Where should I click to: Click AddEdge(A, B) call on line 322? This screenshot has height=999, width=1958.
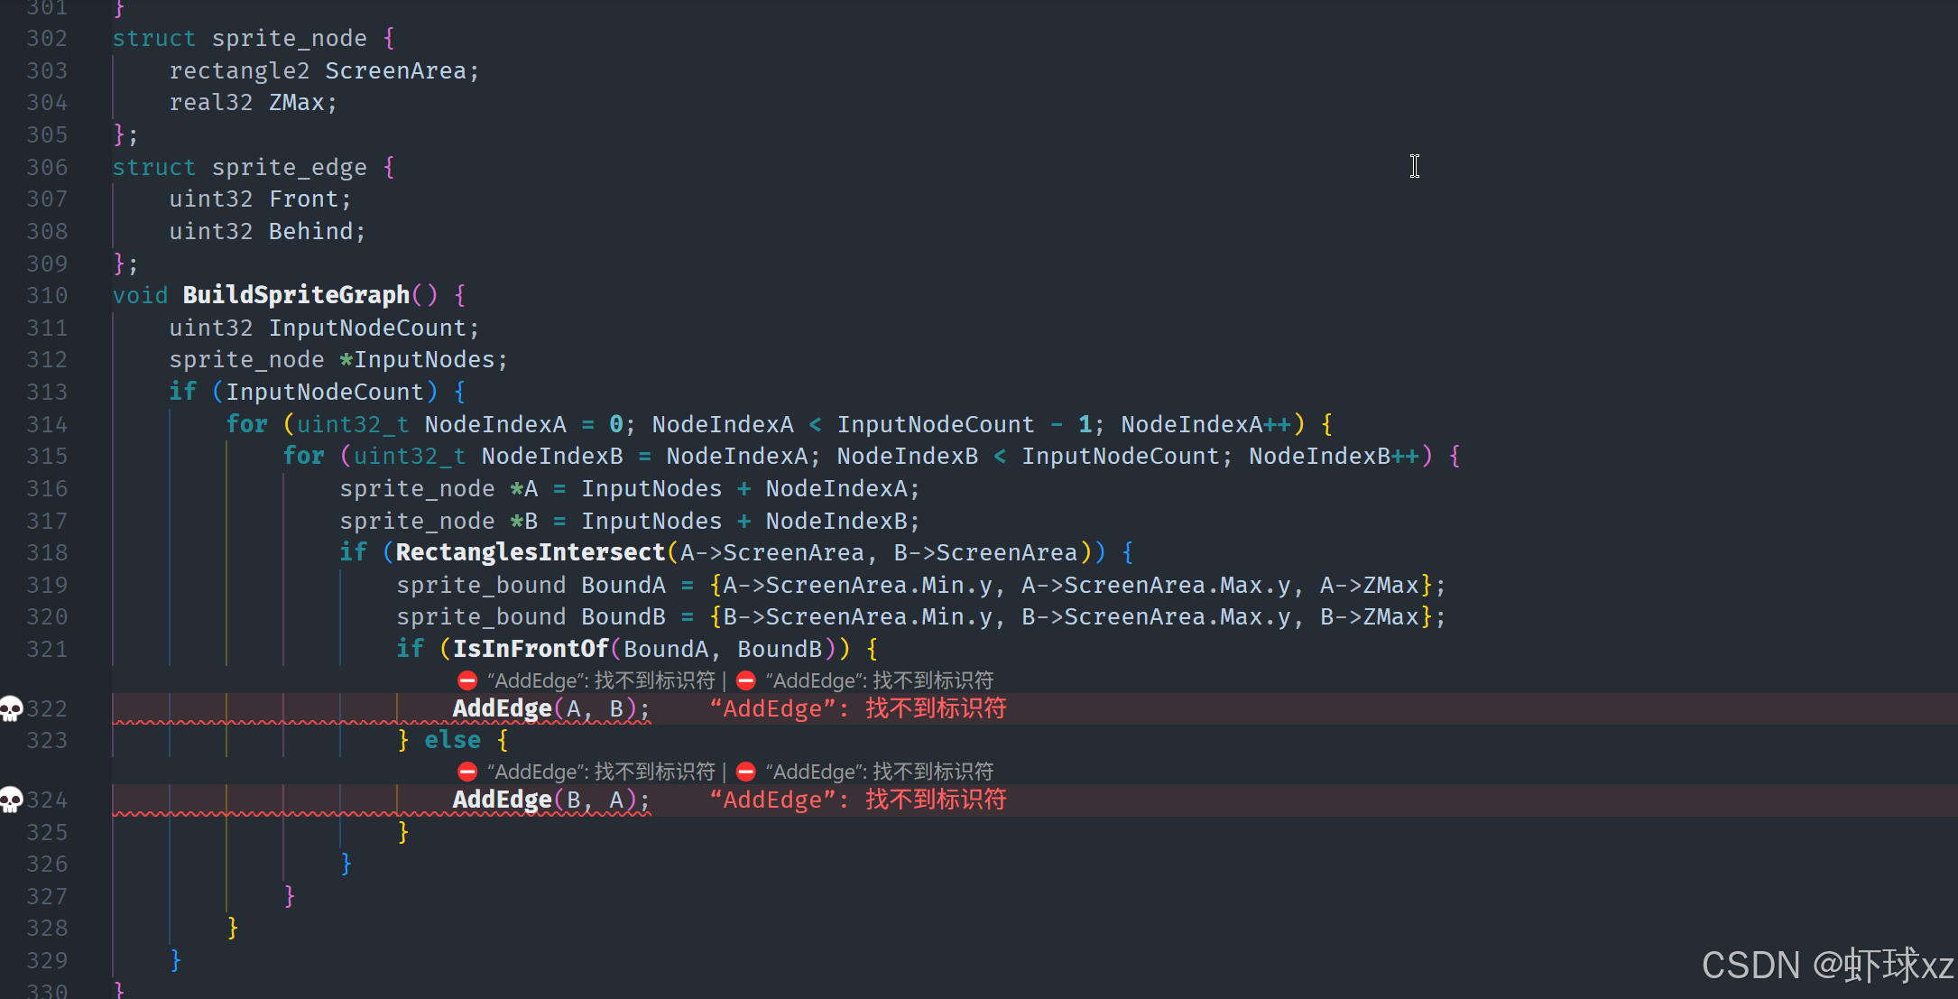click(x=502, y=708)
